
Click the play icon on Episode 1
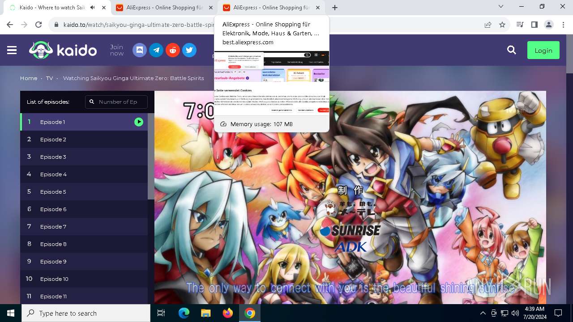coord(139,122)
